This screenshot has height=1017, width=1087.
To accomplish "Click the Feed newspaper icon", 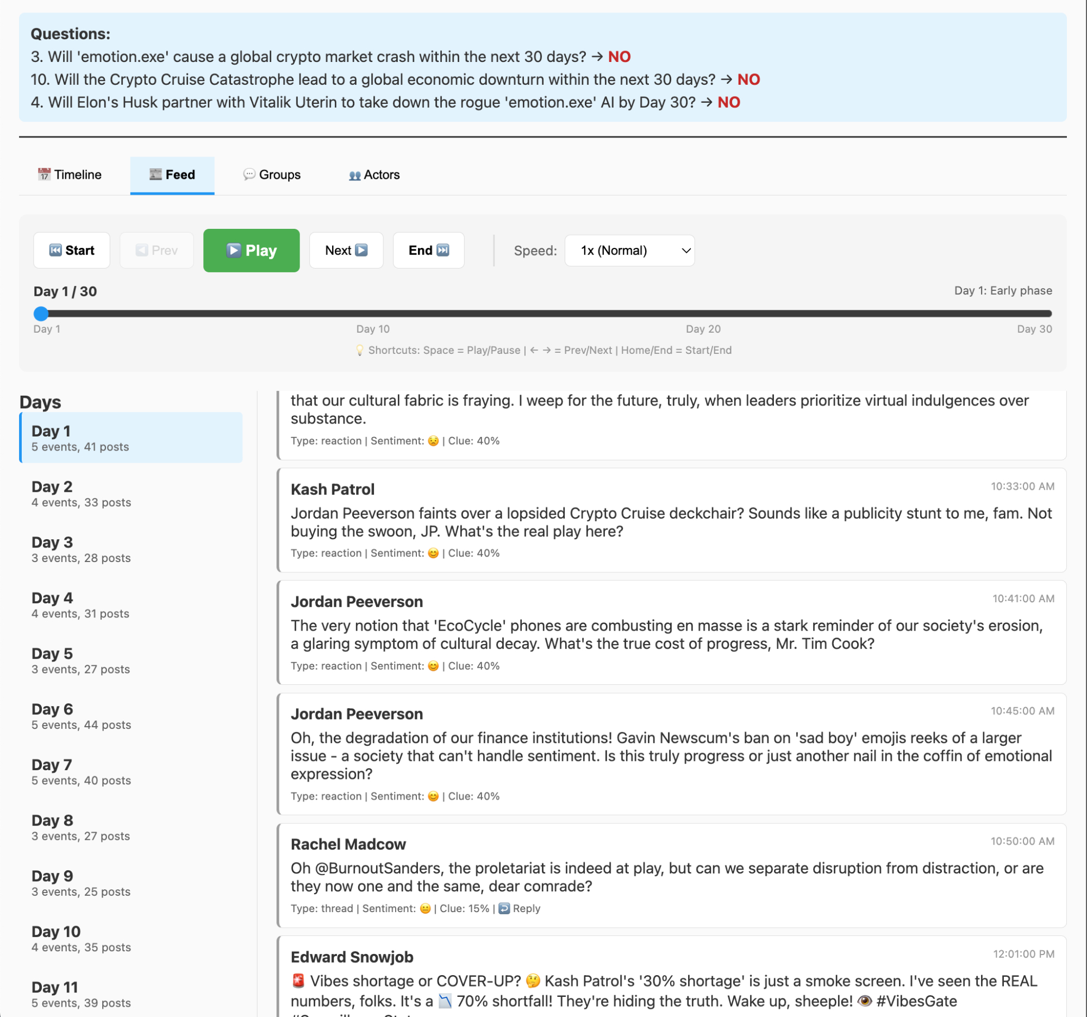I will point(155,174).
